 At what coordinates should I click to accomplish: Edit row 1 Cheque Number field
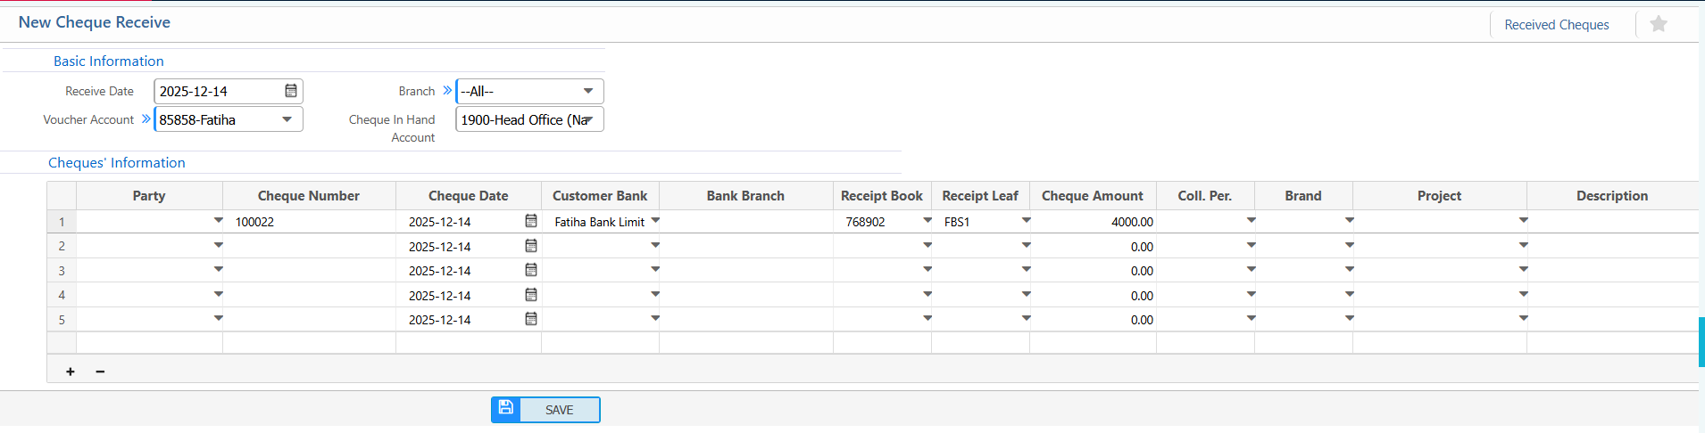(308, 222)
